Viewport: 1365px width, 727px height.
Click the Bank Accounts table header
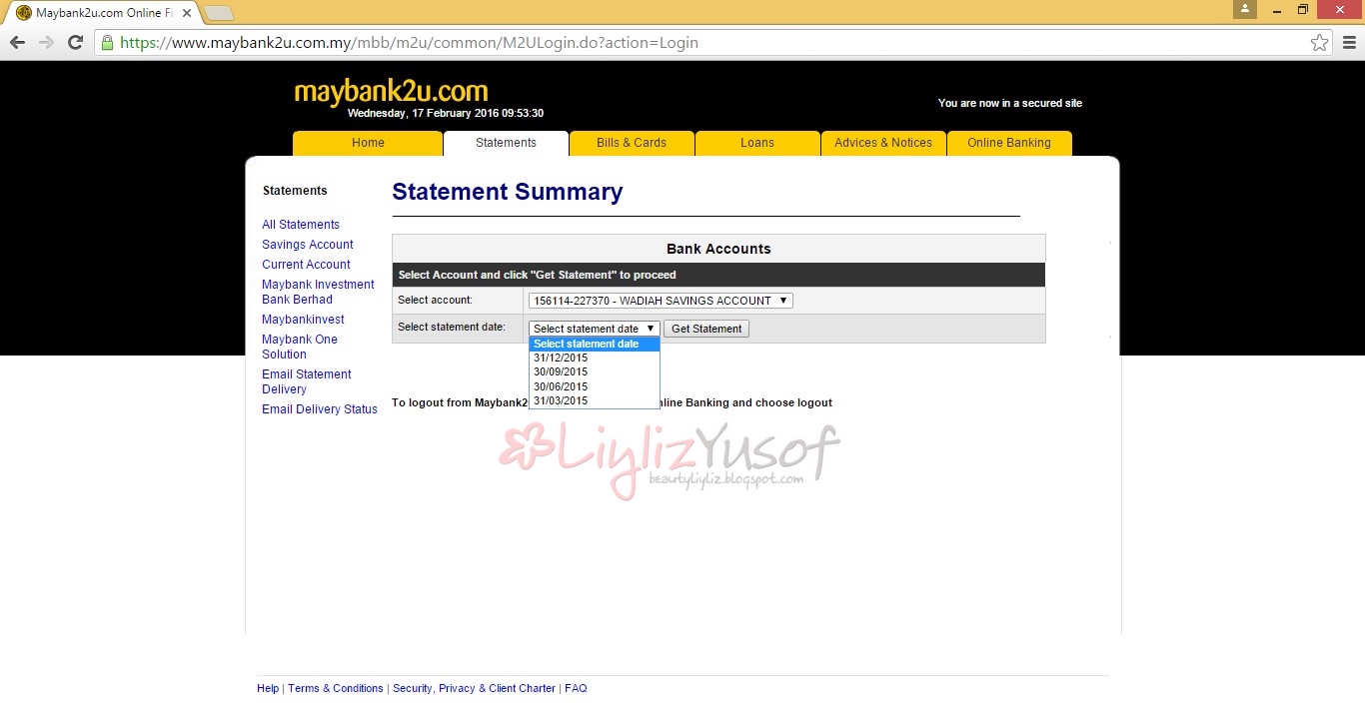[x=718, y=249]
